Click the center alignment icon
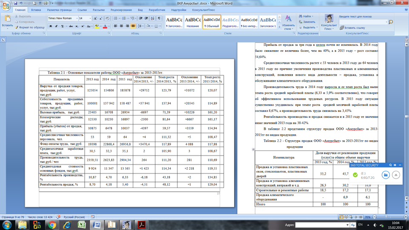 pos(121,26)
